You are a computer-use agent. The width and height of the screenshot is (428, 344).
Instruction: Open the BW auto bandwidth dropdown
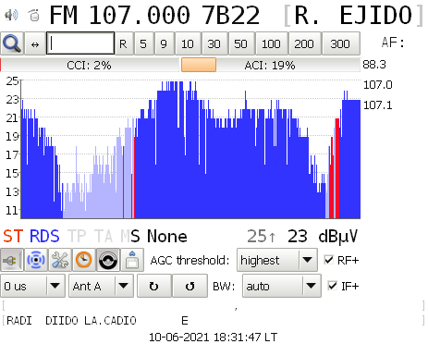pyautogui.click(x=282, y=286)
